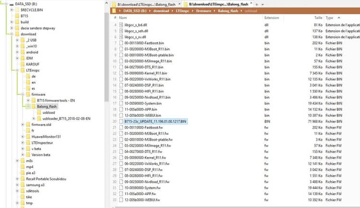Add a new tab with plus button
This screenshot has height=208, width=360.
point(257,5)
